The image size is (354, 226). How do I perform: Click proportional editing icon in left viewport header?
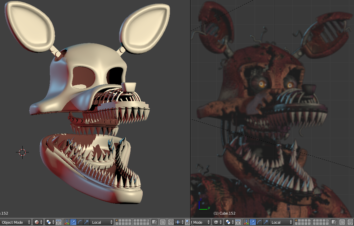tap(162, 222)
